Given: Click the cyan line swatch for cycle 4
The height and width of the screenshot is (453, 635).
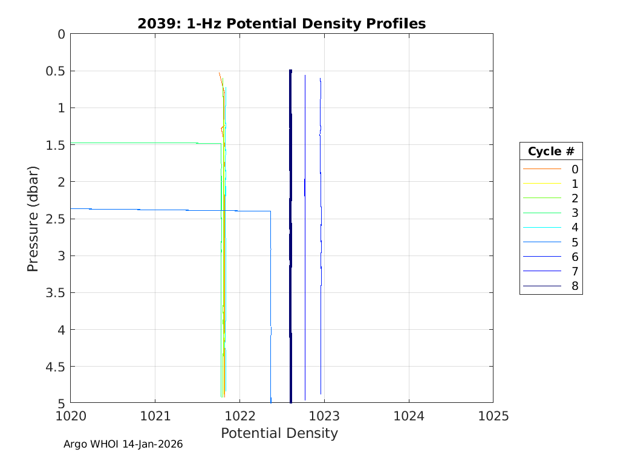Looking at the screenshot, I should [x=542, y=228].
